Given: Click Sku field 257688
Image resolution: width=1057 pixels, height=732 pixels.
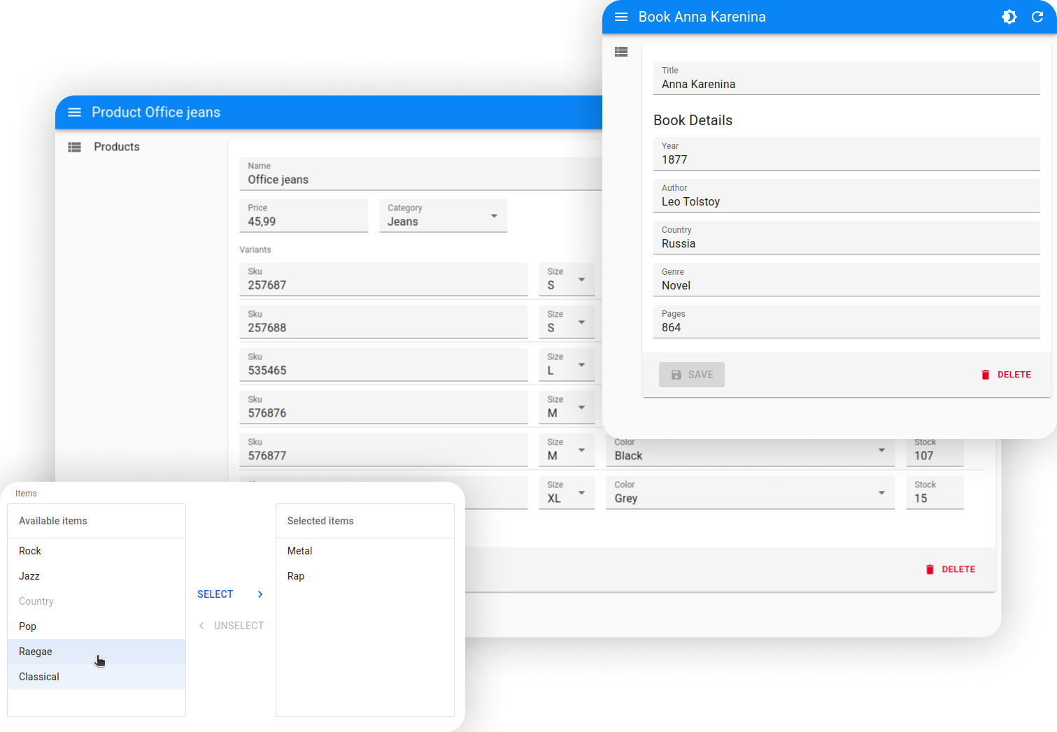Looking at the screenshot, I should 383,322.
